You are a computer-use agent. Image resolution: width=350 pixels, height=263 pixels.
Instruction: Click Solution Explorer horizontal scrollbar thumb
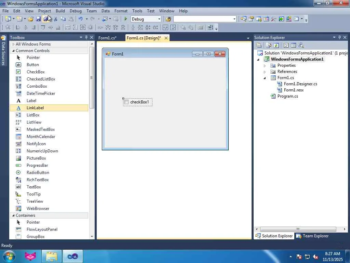[x=298, y=229]
